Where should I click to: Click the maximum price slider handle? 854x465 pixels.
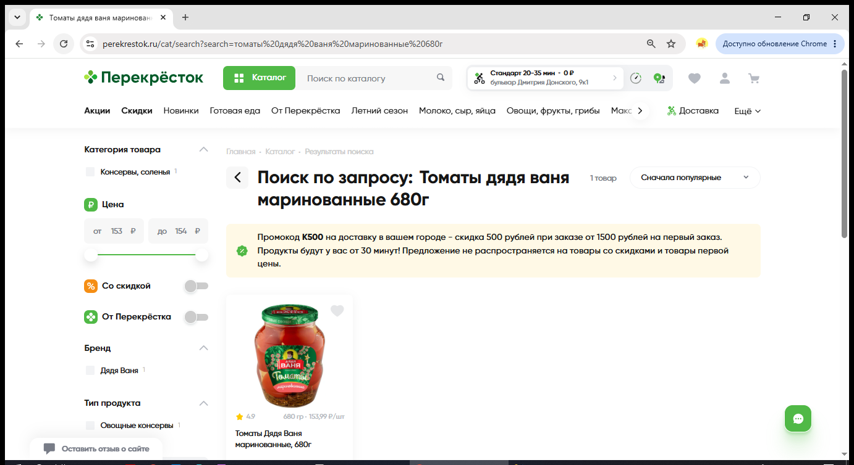pos(202,255)
